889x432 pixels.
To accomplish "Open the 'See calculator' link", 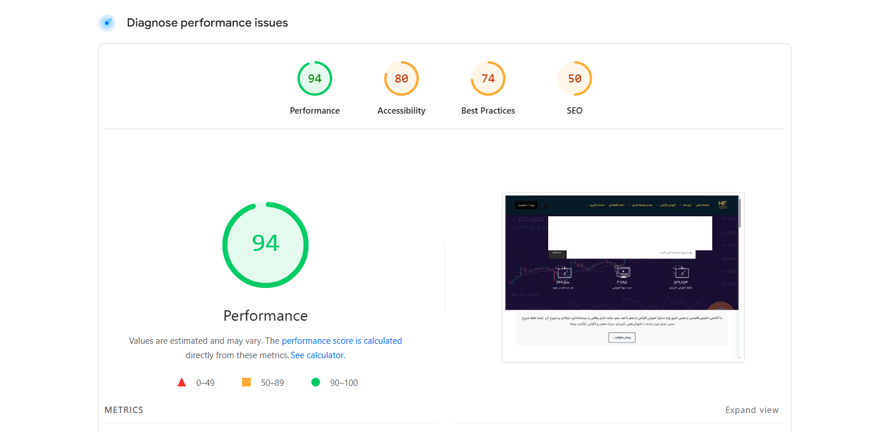I will tap(317, 355).
